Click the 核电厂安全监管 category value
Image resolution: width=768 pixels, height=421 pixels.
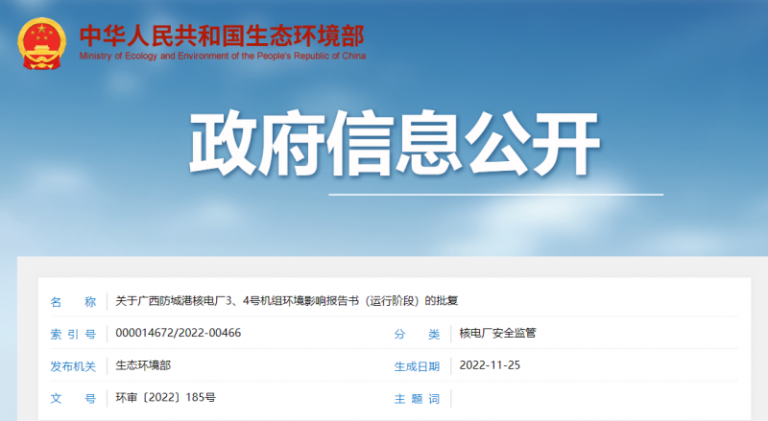pos(497,334)
